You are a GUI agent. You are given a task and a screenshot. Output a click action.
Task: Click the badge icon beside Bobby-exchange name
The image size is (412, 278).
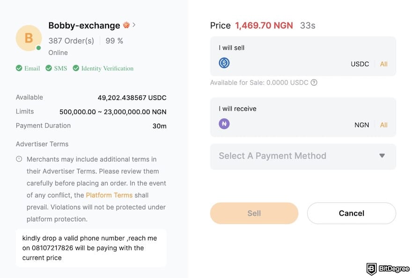[126, 25]
